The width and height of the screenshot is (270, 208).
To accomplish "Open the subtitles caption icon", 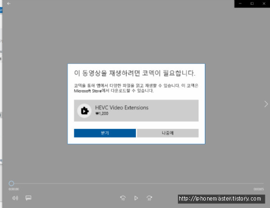I will click(x=28, y=198).
